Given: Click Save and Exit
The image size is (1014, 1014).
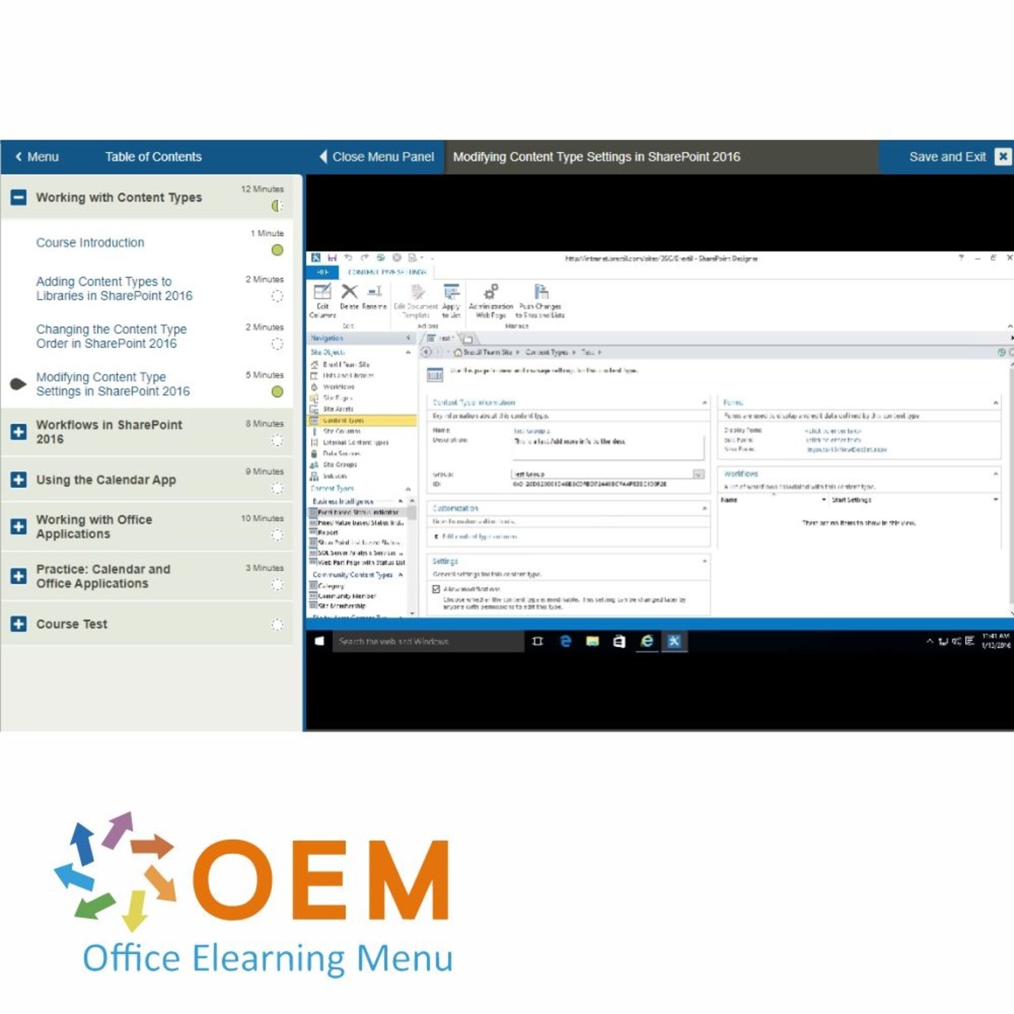Looking at the screenshot, I should click(x=947, y=157).
